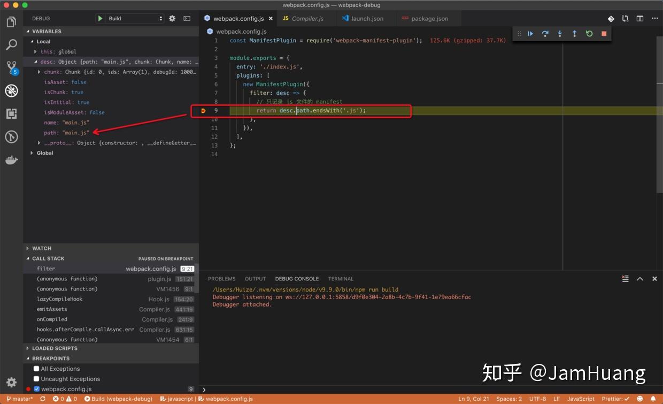The height and width of the screenshot is (404, 663).
Task: Check the Uncaught Exceptions breakpoint
Action: (36, 378)
